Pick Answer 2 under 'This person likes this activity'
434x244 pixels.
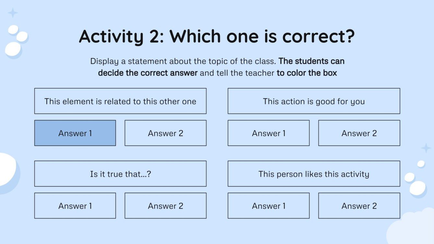(359, 205)
